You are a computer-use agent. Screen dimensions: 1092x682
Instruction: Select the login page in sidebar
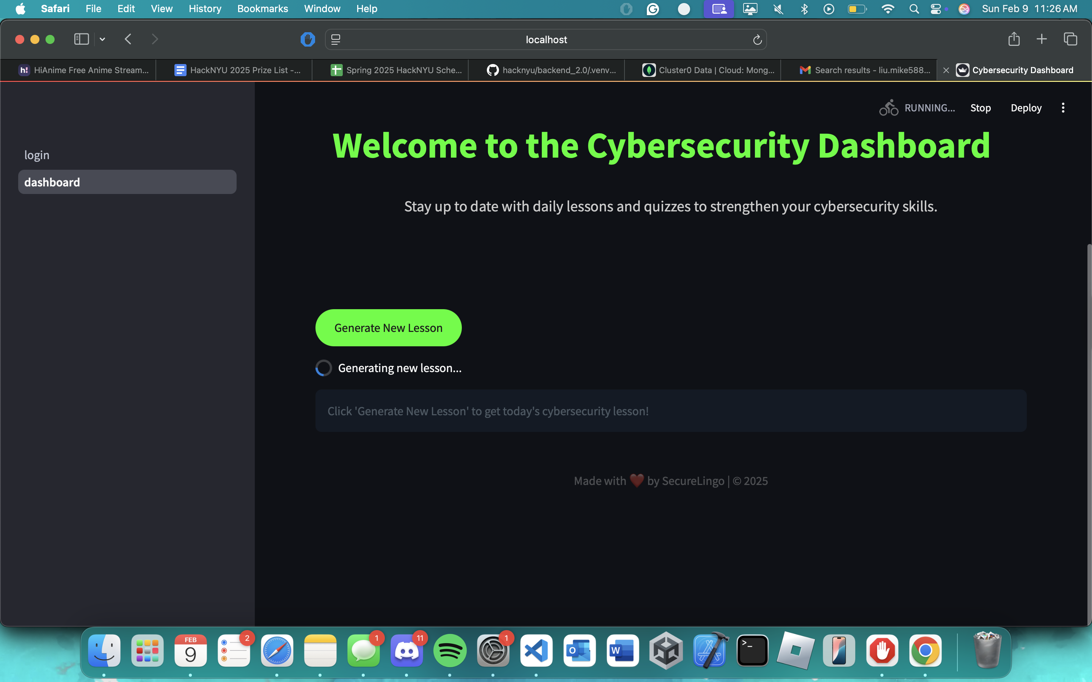coord(37,155)
